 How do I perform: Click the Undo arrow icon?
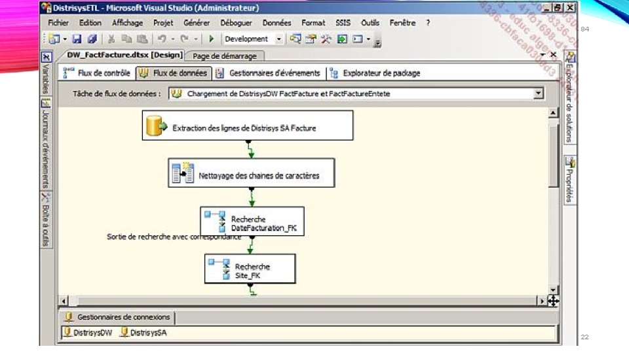(x=162, y=39)
